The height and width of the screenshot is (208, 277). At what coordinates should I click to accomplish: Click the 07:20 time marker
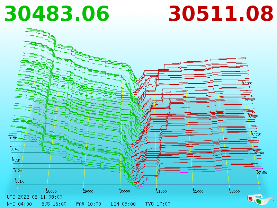tap(253, 116)
